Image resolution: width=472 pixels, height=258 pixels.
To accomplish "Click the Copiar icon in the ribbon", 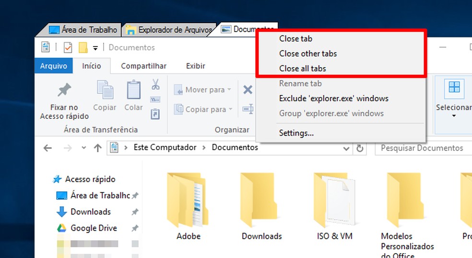I will click(105, 90).
